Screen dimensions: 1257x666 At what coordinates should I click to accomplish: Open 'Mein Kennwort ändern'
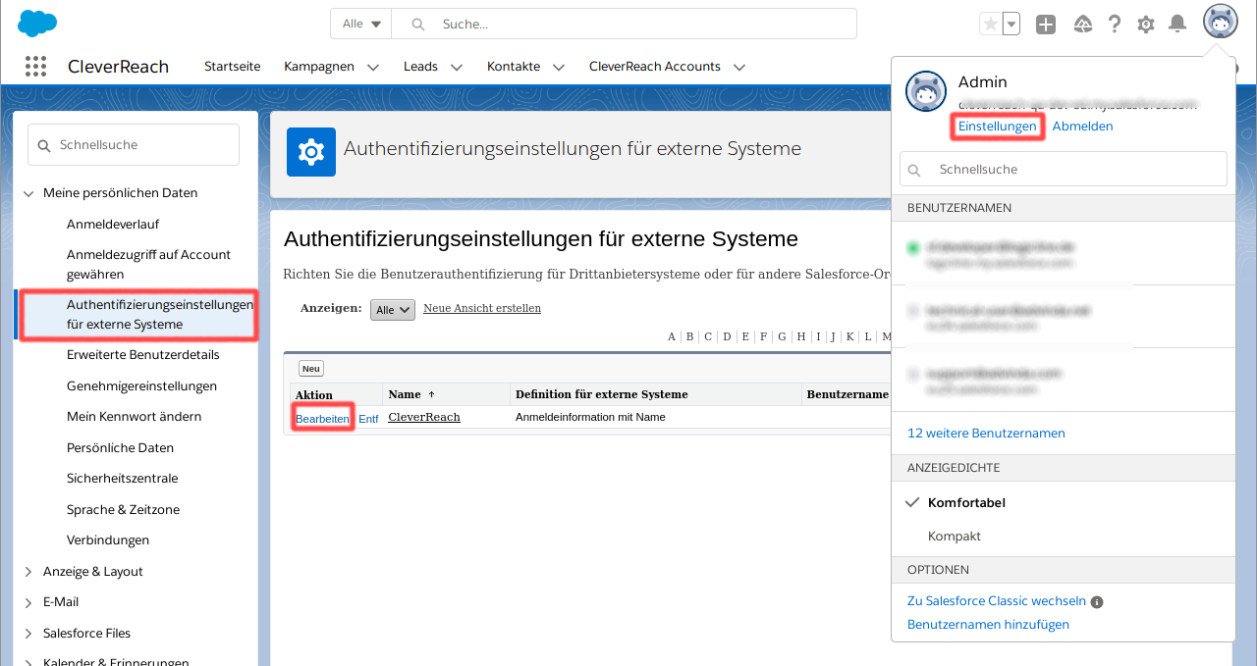click(x=135, y=417)
